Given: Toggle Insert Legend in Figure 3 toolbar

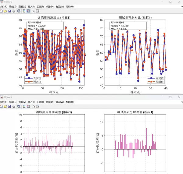Looking at the screenshot, I should (28, 11).
